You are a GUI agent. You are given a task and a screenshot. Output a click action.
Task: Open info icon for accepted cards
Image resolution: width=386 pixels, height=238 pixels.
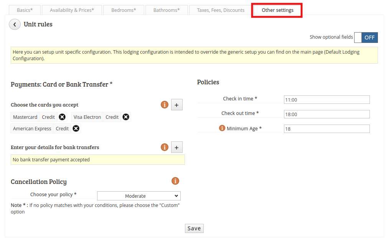click(x=165, y=105)
